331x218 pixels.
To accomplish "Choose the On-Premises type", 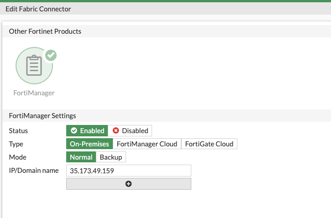I will point(89,144).
